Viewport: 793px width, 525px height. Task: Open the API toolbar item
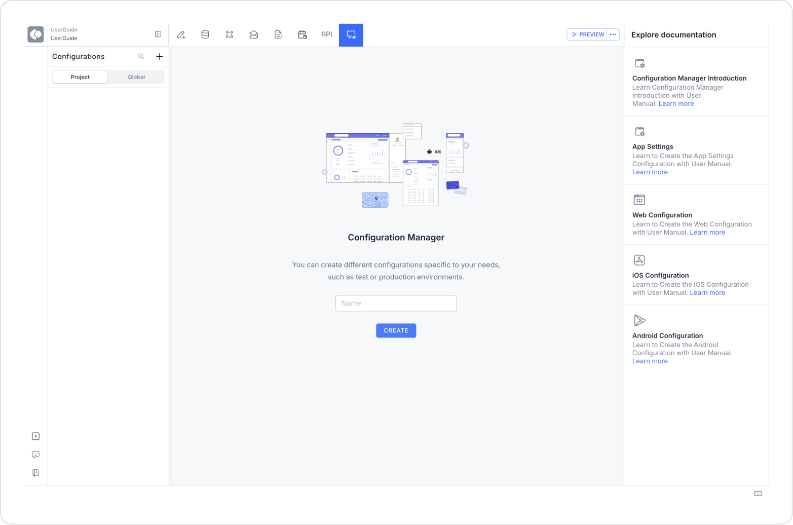click(x=327, y=34)
